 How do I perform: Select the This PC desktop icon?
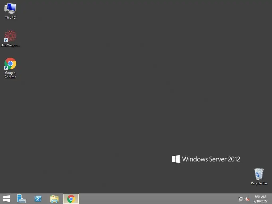click(x=10, y=11)
